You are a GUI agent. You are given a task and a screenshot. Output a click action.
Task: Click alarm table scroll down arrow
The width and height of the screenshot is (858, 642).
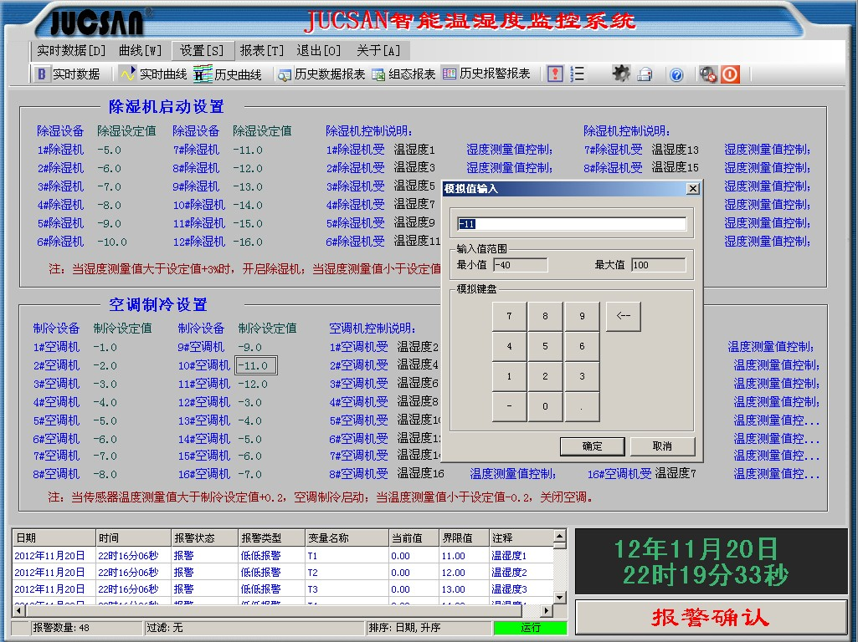pos(559,598)
